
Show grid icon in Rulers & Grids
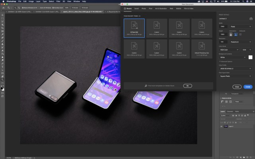[x=226, y=102]
